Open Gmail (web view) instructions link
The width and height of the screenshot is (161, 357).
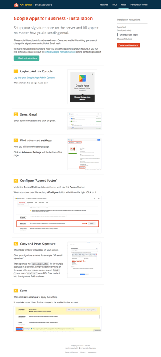[124, 30]
